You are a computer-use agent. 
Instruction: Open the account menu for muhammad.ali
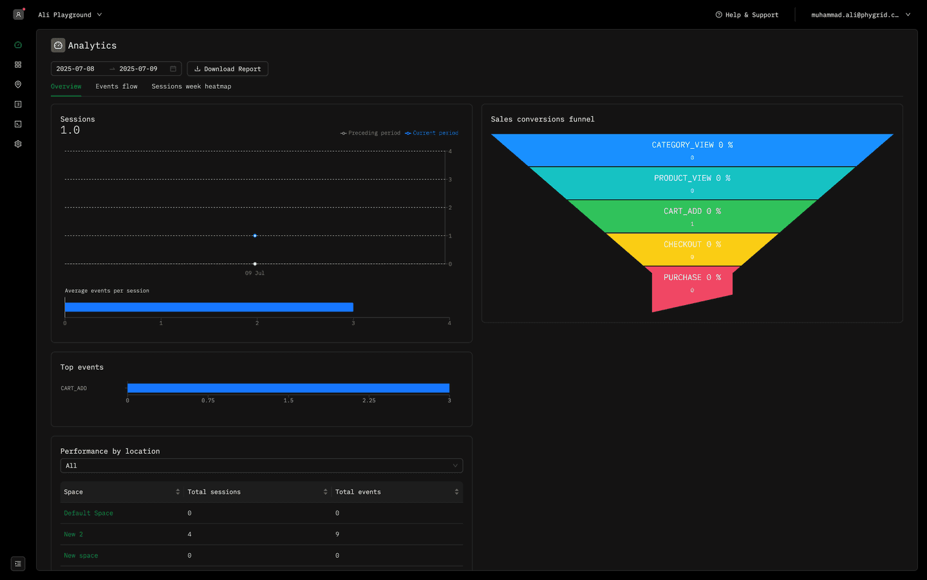pyautogui.click(x=861, y=14)
